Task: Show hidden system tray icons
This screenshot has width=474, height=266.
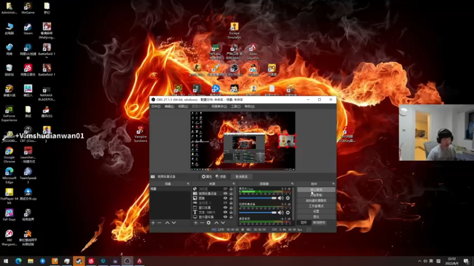Action: point(419,261)
